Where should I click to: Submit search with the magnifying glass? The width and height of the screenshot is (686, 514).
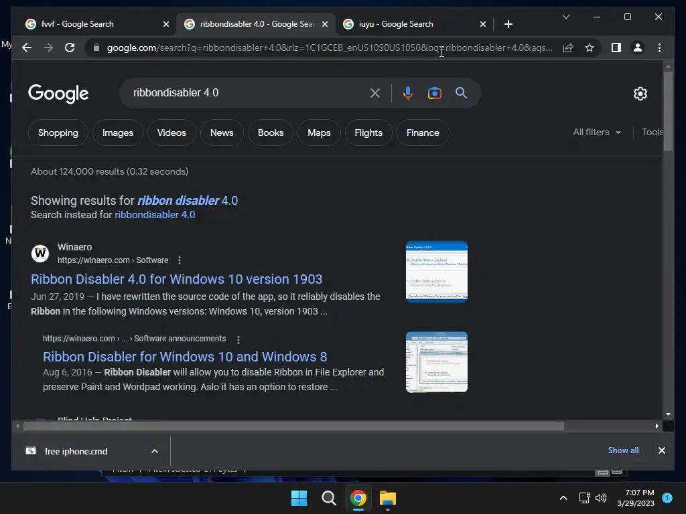point(461,92)
